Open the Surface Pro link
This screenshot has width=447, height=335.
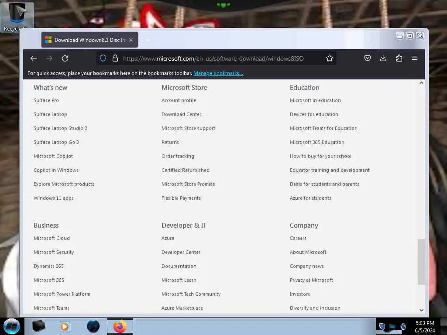(46, 100)
